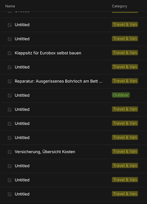
Task: Click page icon of the Outdoor-tagged row
Action: pos(10,95)
